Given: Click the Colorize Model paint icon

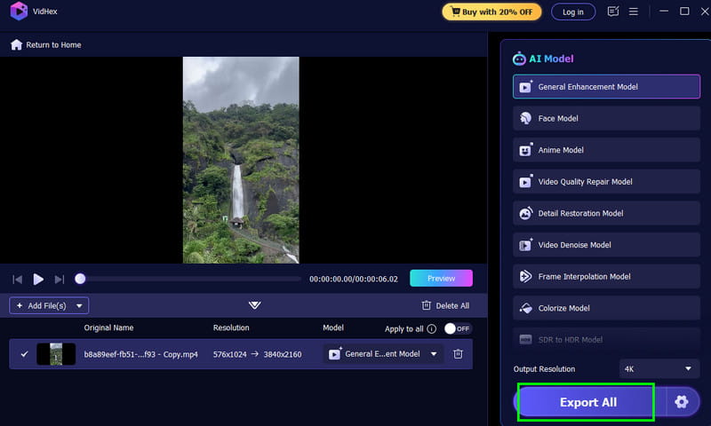Looking at the screenshot, I should point(525,308).
